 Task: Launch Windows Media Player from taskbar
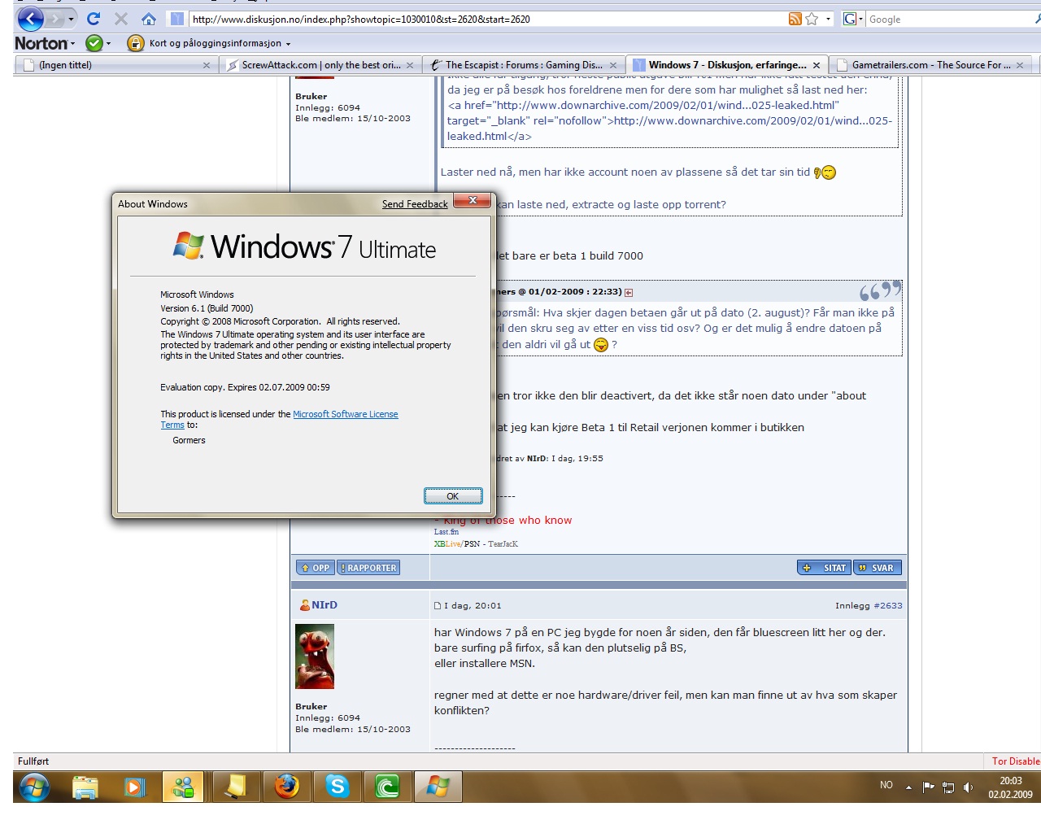(134, 787)
